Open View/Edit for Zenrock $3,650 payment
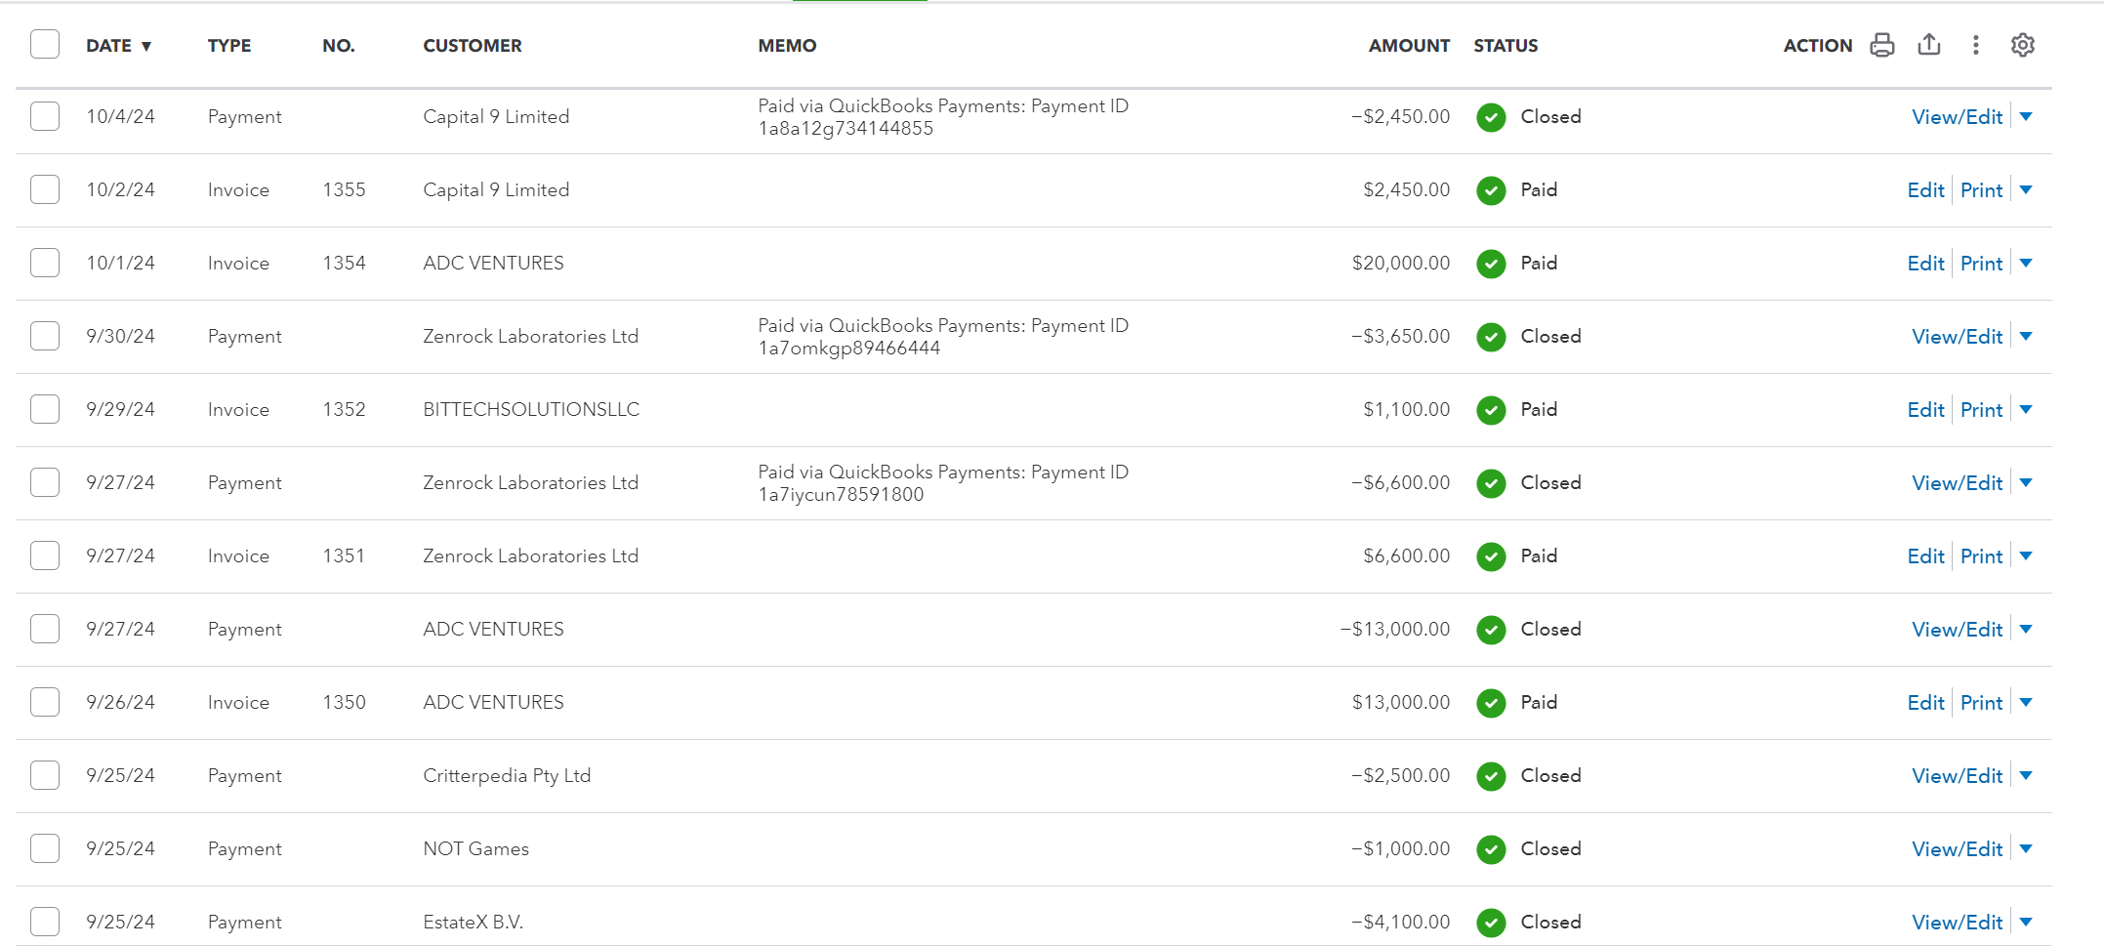2104x946 pixels. 1957,337
